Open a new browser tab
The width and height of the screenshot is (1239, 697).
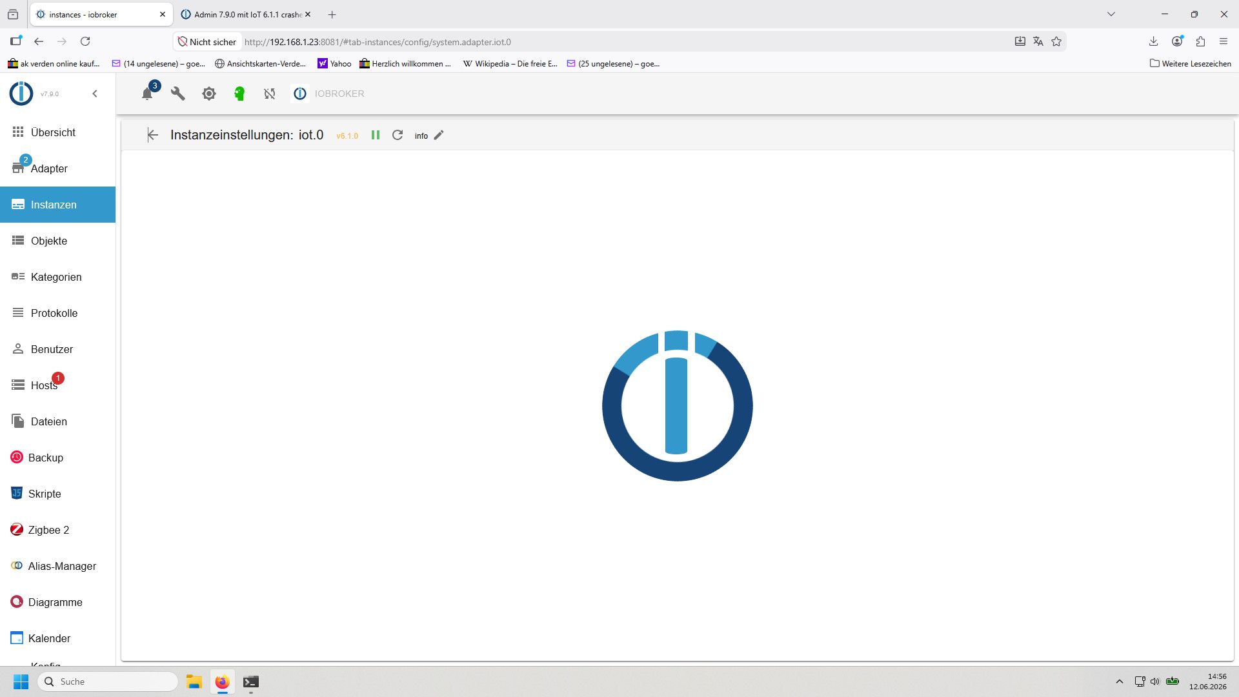click(332, 14)
